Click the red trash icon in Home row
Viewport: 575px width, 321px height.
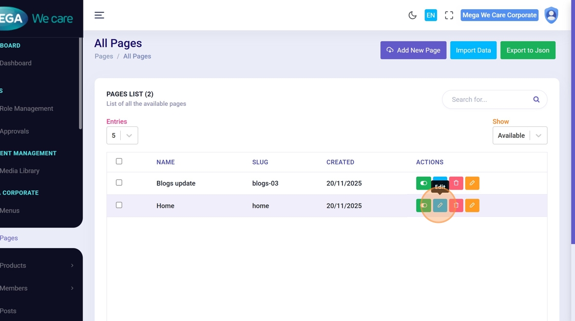tap(456, 205)
